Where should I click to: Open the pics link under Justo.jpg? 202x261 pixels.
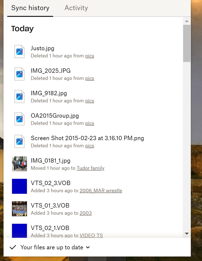point(90,56)
